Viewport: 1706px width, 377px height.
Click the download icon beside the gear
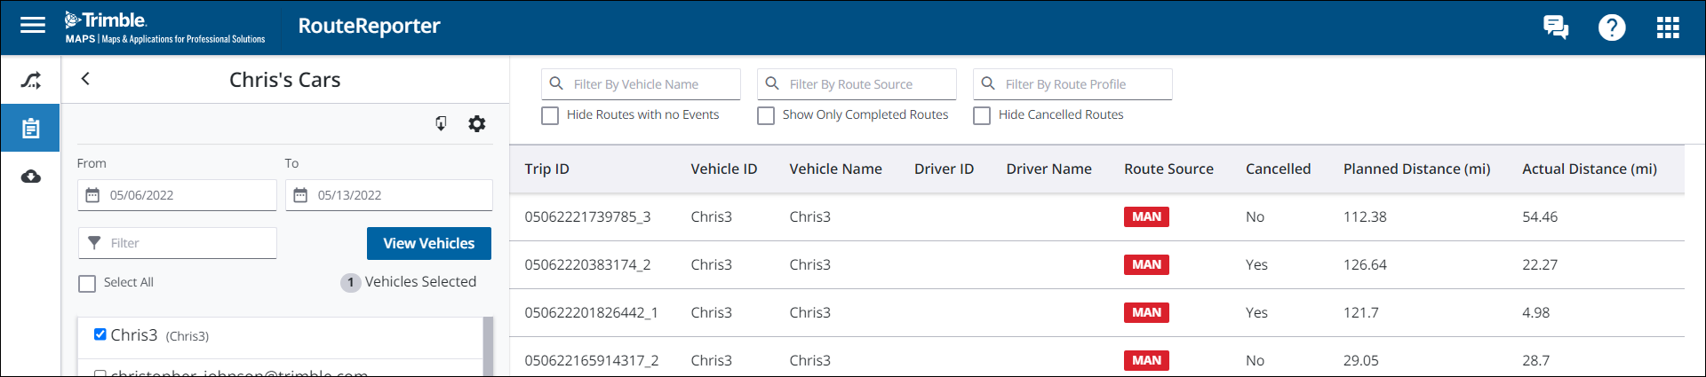point(441,124)
